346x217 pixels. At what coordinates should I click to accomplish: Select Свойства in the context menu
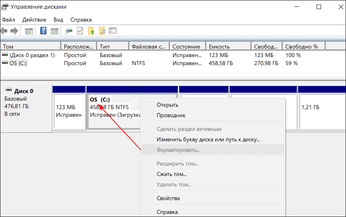168,198
